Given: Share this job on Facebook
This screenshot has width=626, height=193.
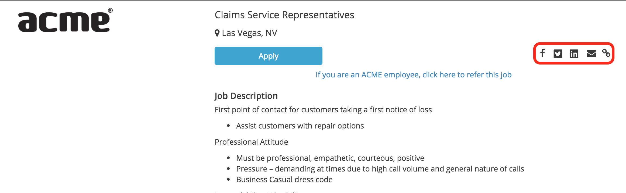Looking at the screenshot, I should [542, 53].
